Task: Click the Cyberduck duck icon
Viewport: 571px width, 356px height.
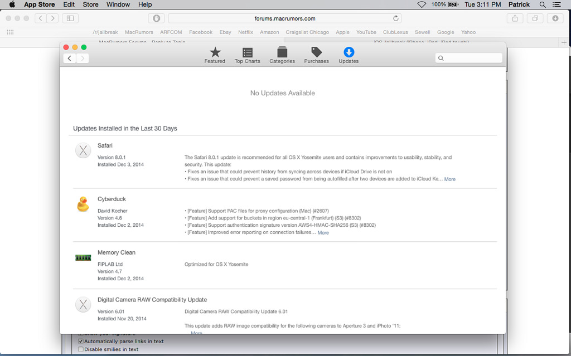Action: point(83,204)
